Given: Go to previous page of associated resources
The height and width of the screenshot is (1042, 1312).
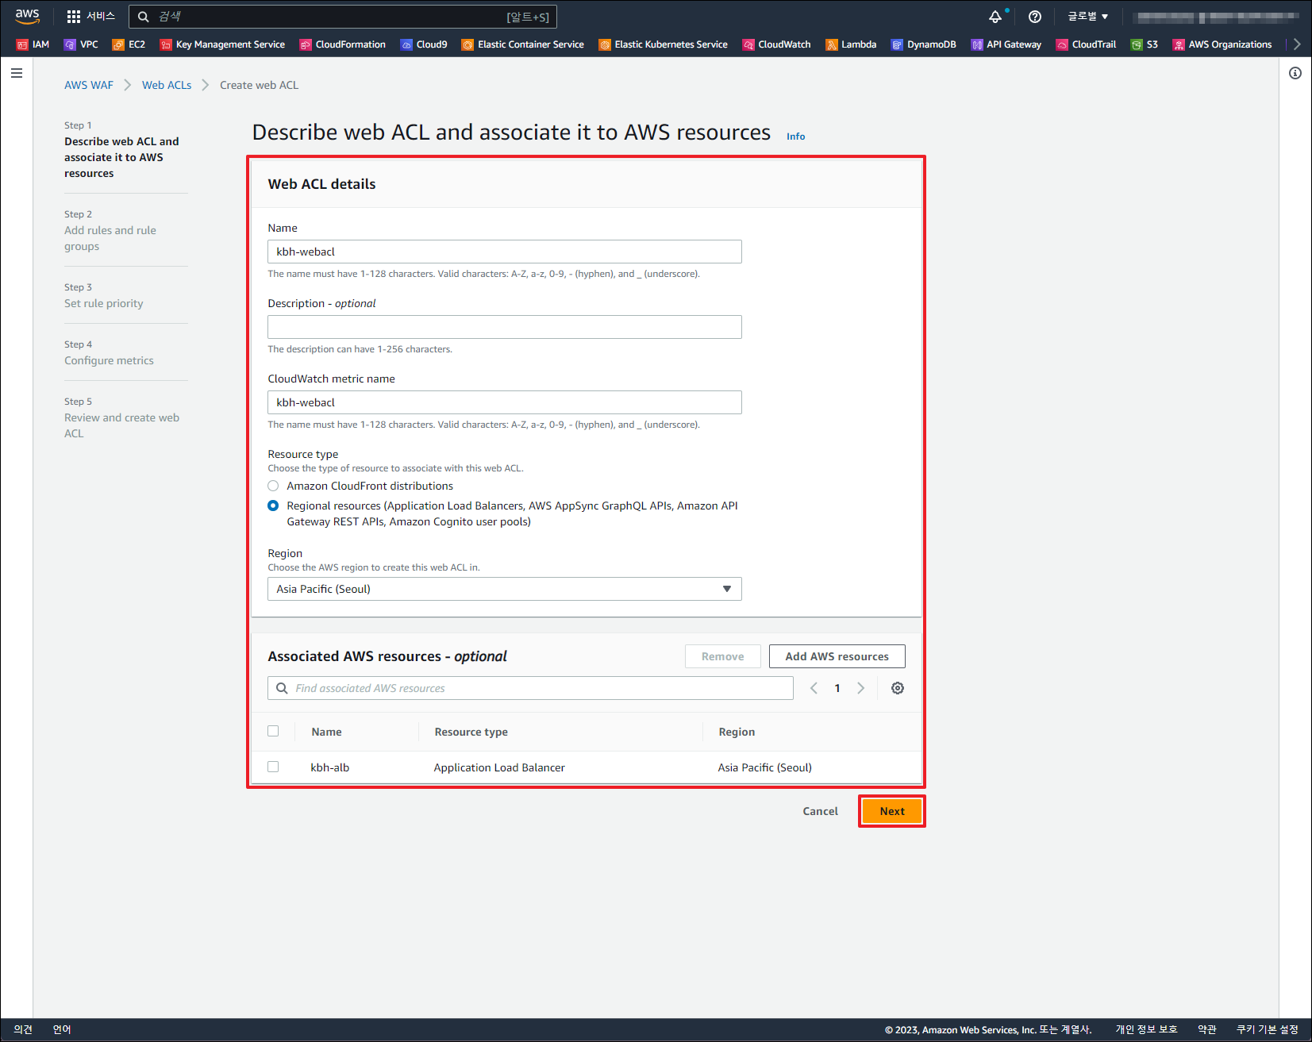Looking at the screenshot, I should tap(814, 688).
